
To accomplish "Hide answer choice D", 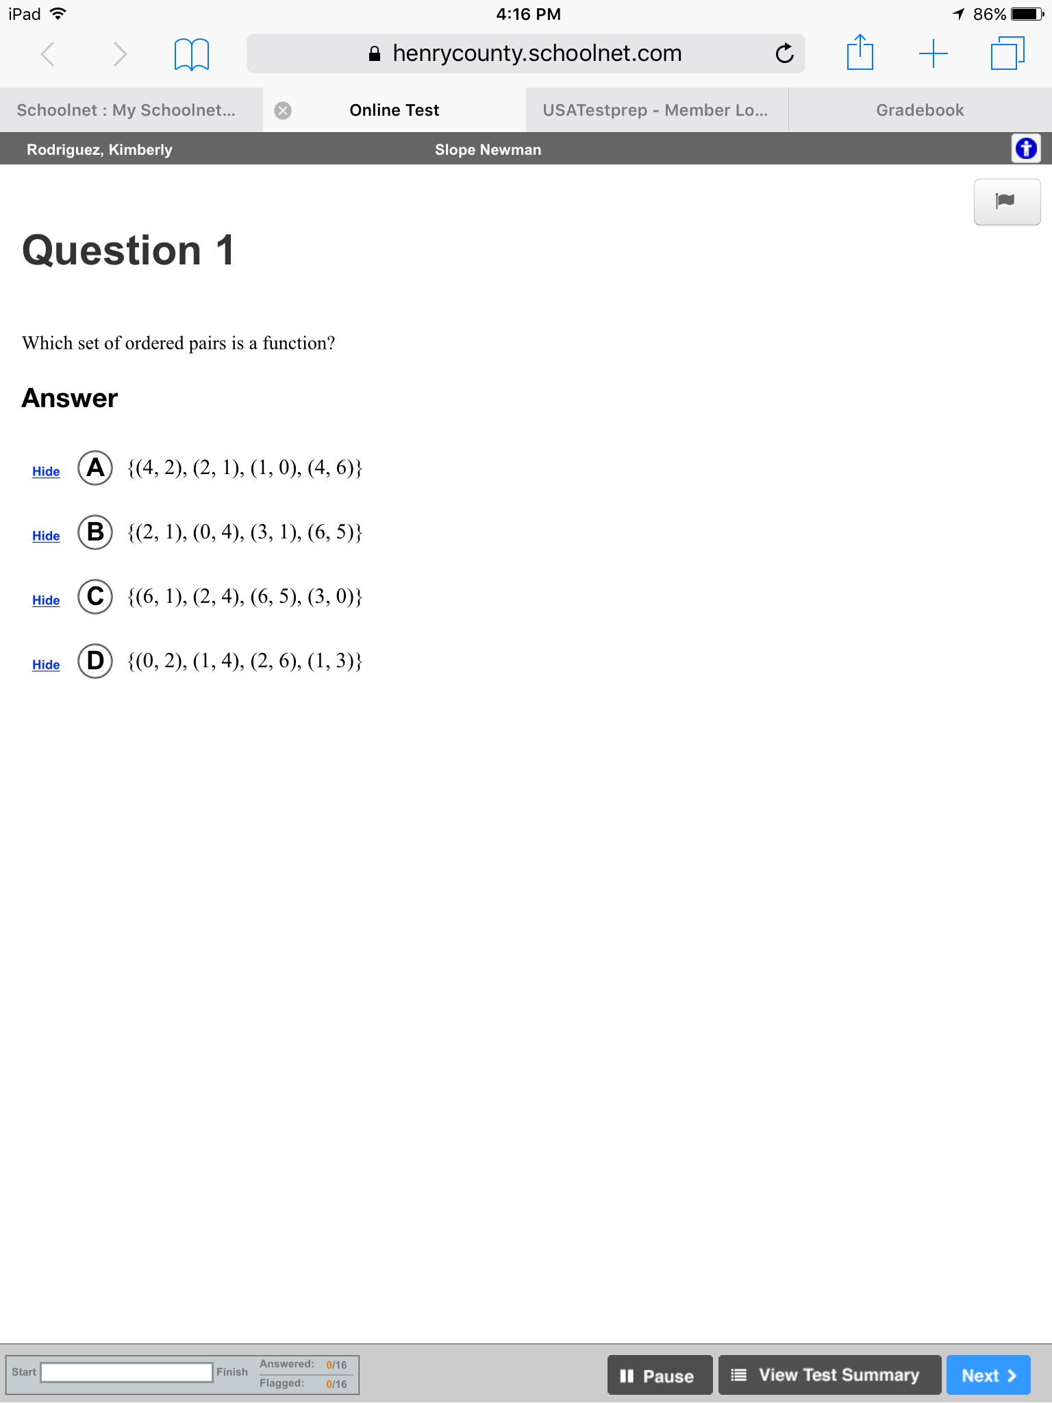I will (x=46, y=665).
